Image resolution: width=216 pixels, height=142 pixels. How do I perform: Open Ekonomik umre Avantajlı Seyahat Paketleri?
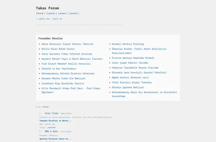(139, 73)
